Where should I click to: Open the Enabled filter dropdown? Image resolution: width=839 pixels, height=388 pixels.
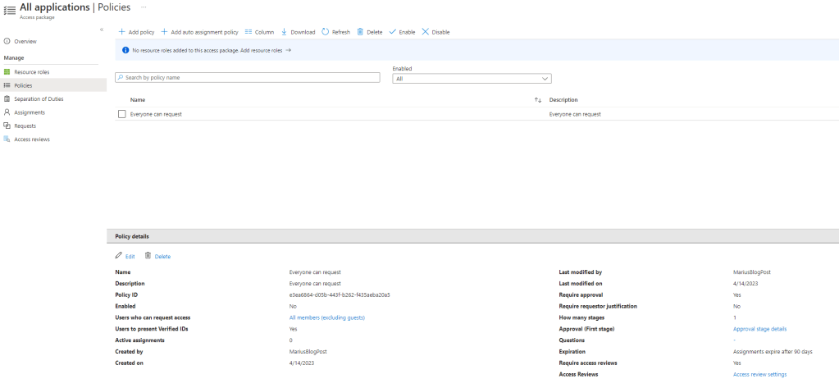[472, 79]
